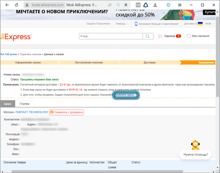The height and width of the screenshot is (173, 220).
Task: Reload the page with the refresh icon
Action: [x=16, y=5]
